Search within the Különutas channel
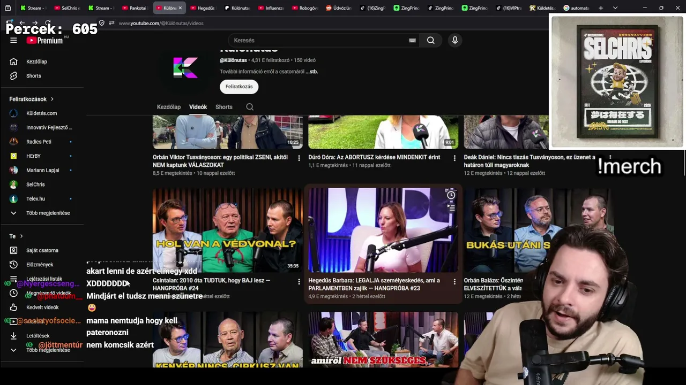 coord(250,107)
